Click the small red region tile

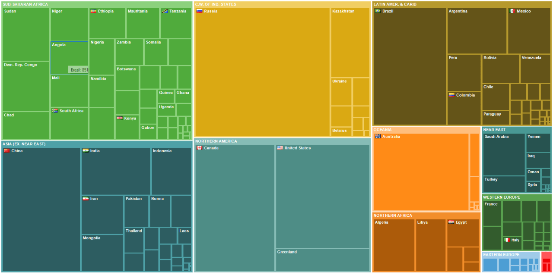547,262
